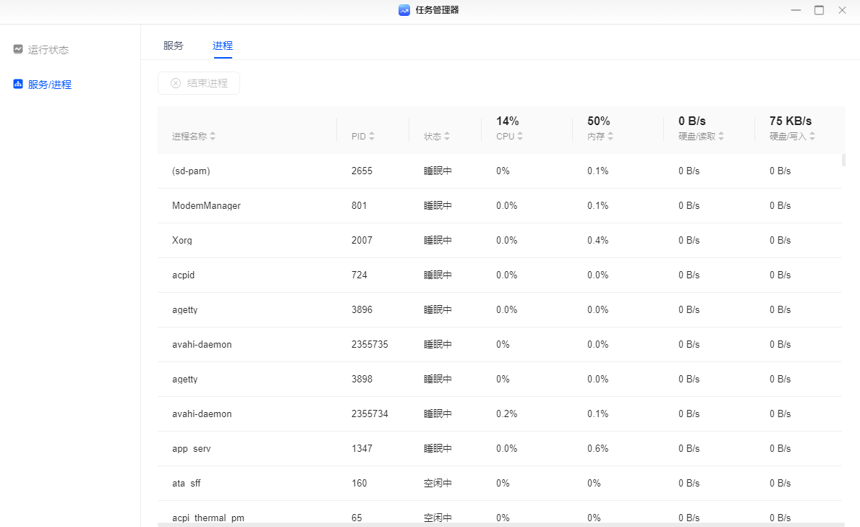This screenshot has width=860, height=527.
Task: Click the Task Manager app icon in title bar
Action: [404, 10]
